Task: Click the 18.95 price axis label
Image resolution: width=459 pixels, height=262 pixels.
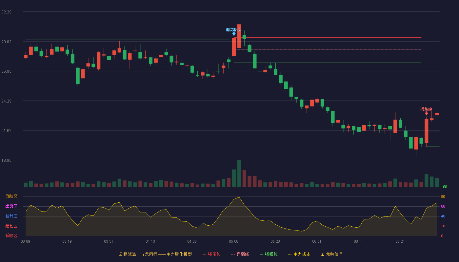Action: 7,160
